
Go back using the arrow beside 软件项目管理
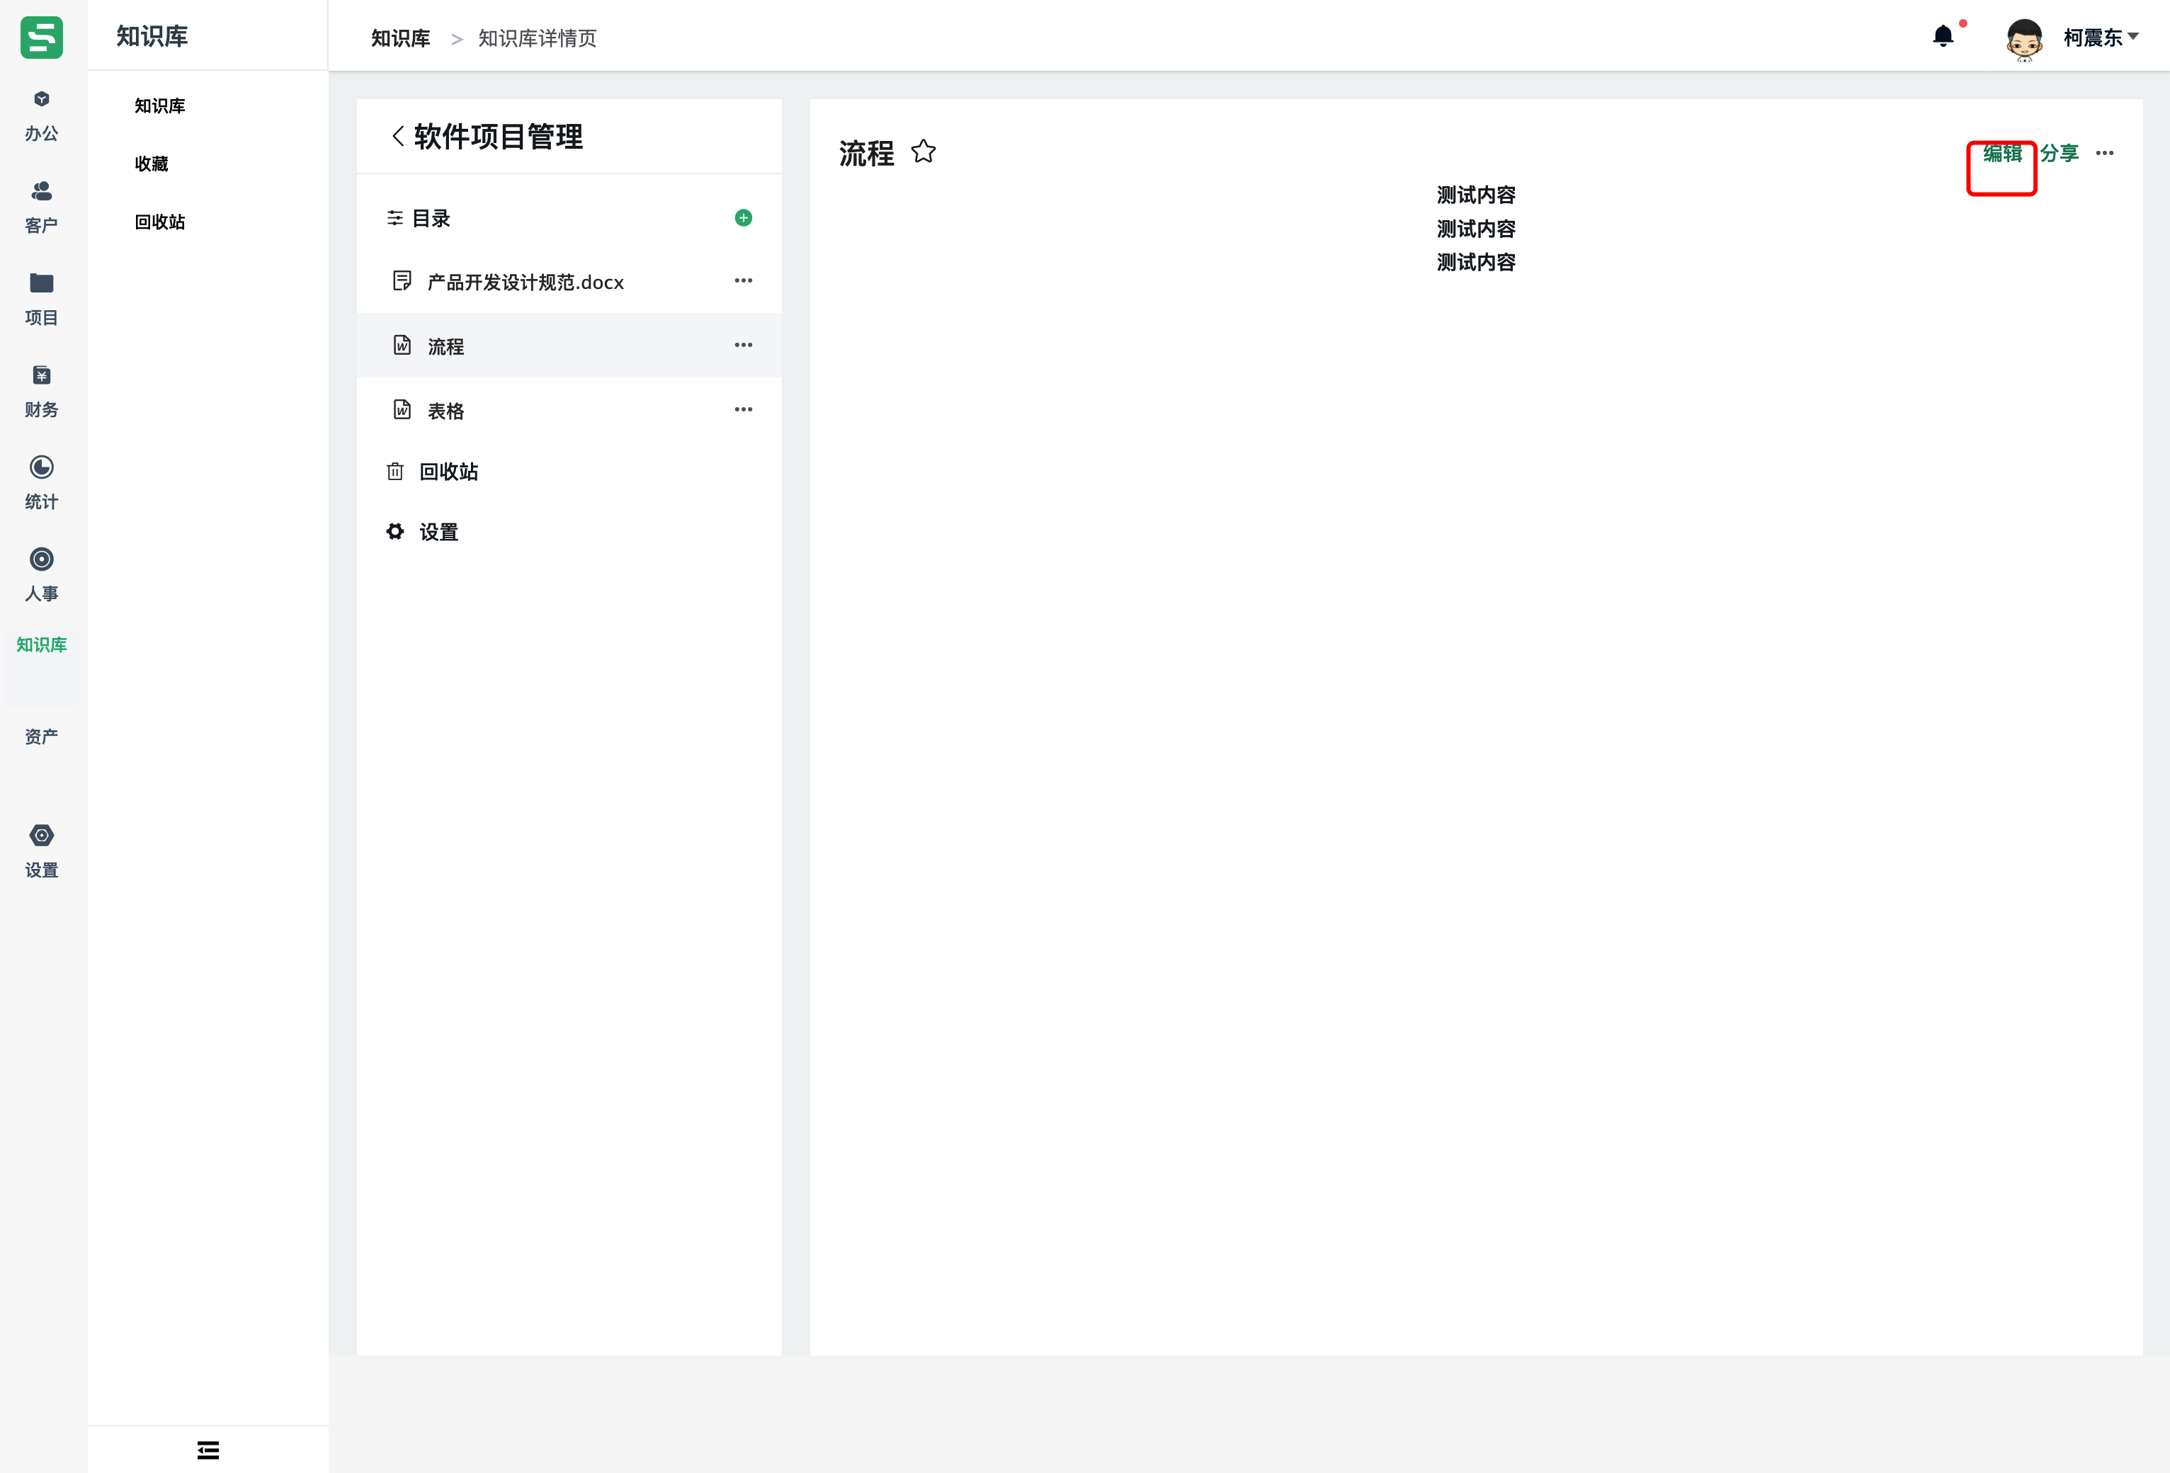398,136
